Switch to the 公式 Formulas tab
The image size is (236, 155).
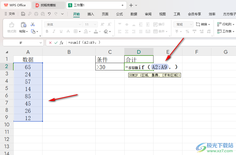120,14
